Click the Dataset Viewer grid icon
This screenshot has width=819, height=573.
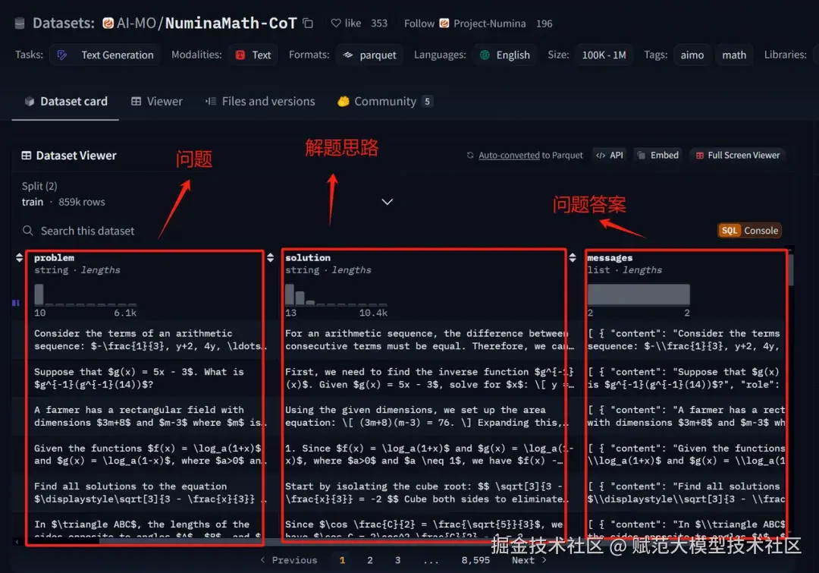point(26,156)
